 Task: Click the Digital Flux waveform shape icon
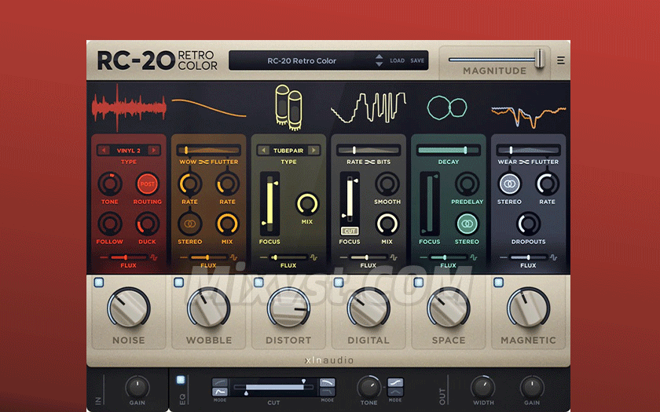click(394, 257)
